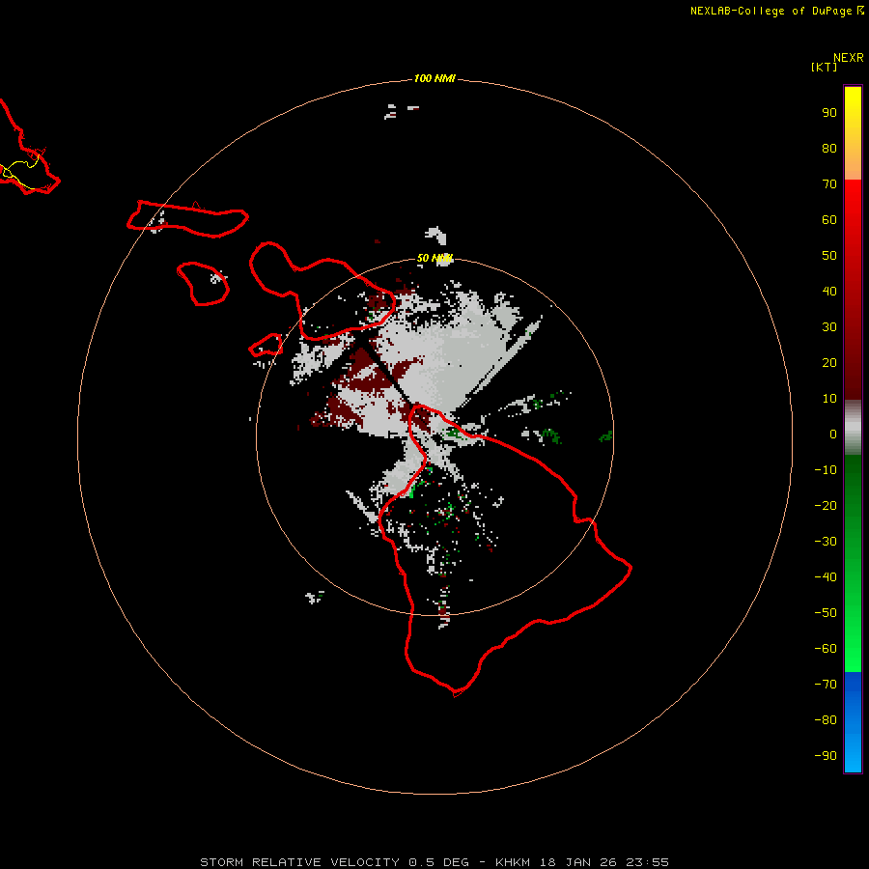This screenshot has width=869, height=869.
Task: Click the -40 scale value
Action: 826,577
